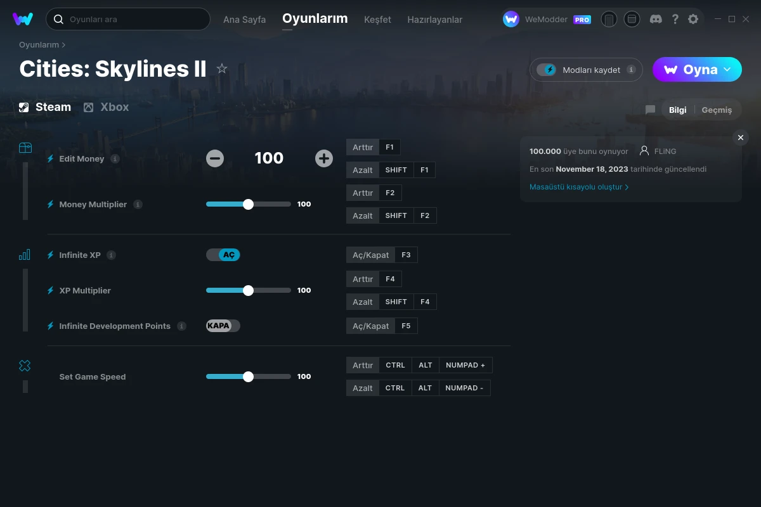The image size is (761, 507).
Task: Select the Steam platform tab
Action: click(45, 107)
